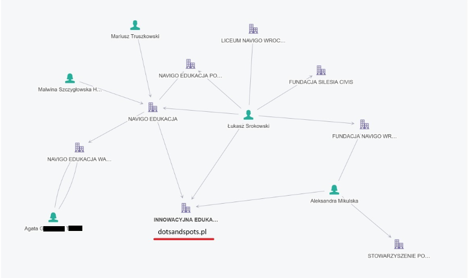Select the LICEUM NAVIGO WROC... company icon
This screenshot has height=278, width=469.
[x=253, y=29]
